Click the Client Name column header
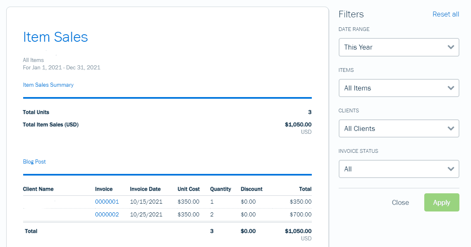This screenshot has width=471, height=247. [38, 189]
